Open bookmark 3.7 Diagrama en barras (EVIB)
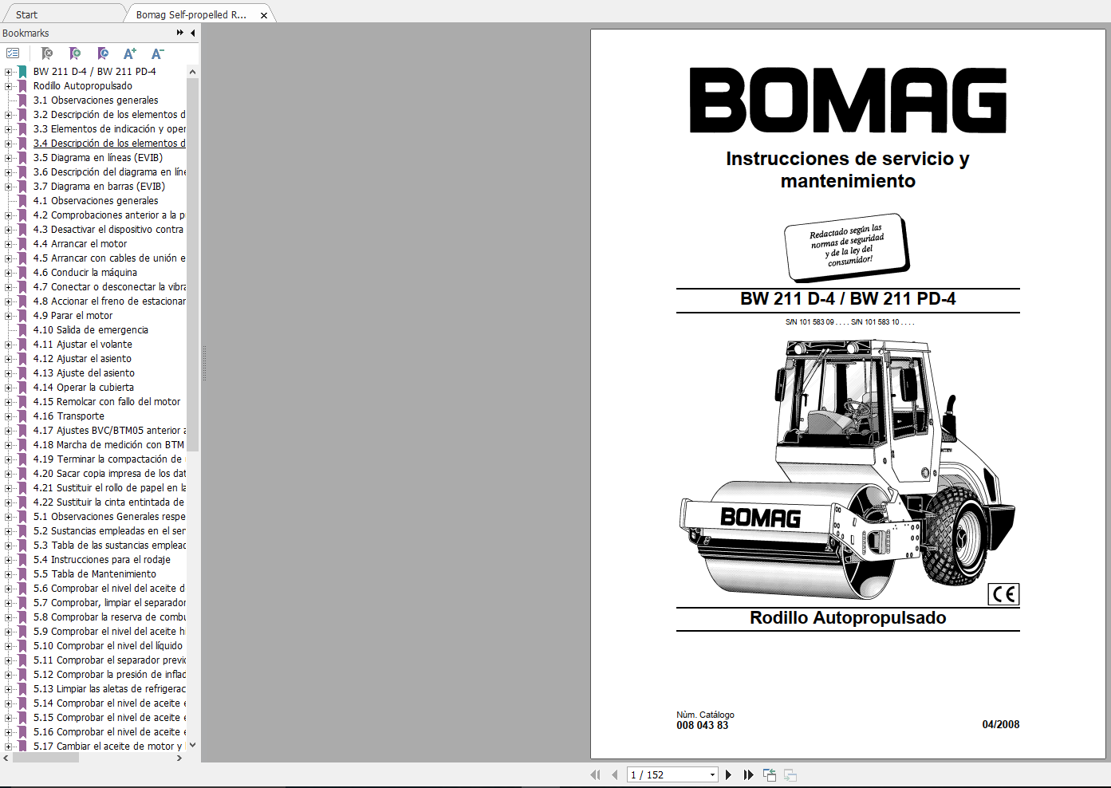The image size is (1111, 788). tap(99, 186)
